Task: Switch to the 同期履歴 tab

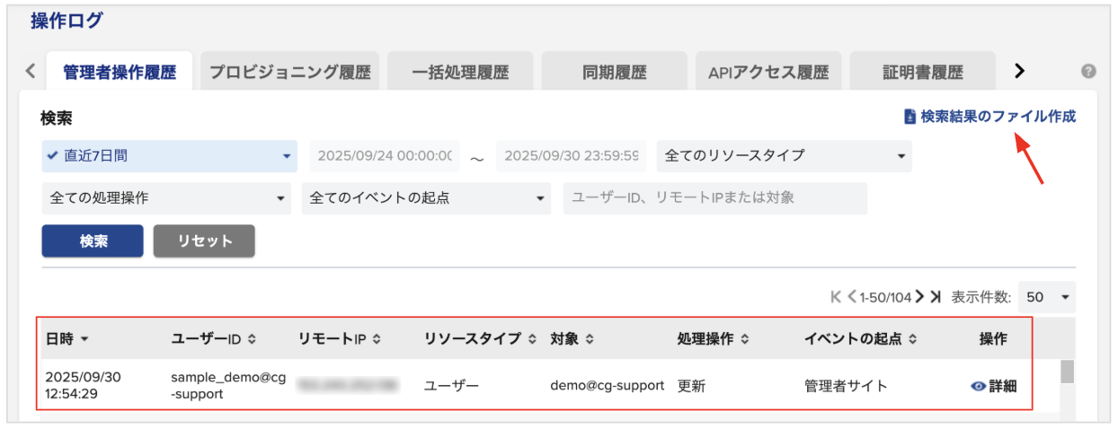Action: click(614, 72)
